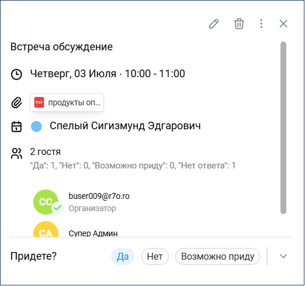Click the clock icon beside the date
This screenshot has width=305, height=286.
[16, 74]
